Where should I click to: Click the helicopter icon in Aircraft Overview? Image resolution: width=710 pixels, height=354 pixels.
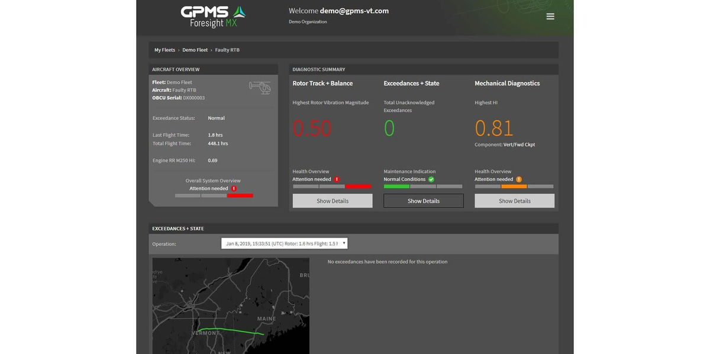(x=260, y=87)
